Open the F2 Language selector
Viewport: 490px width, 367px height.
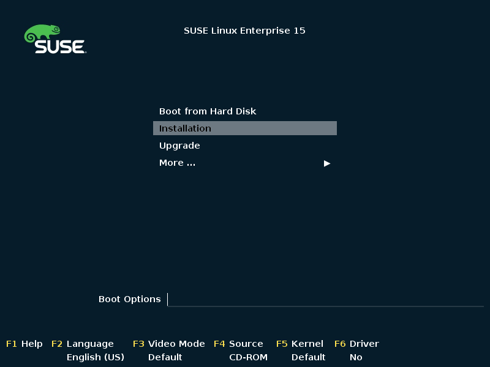(83, 344)
